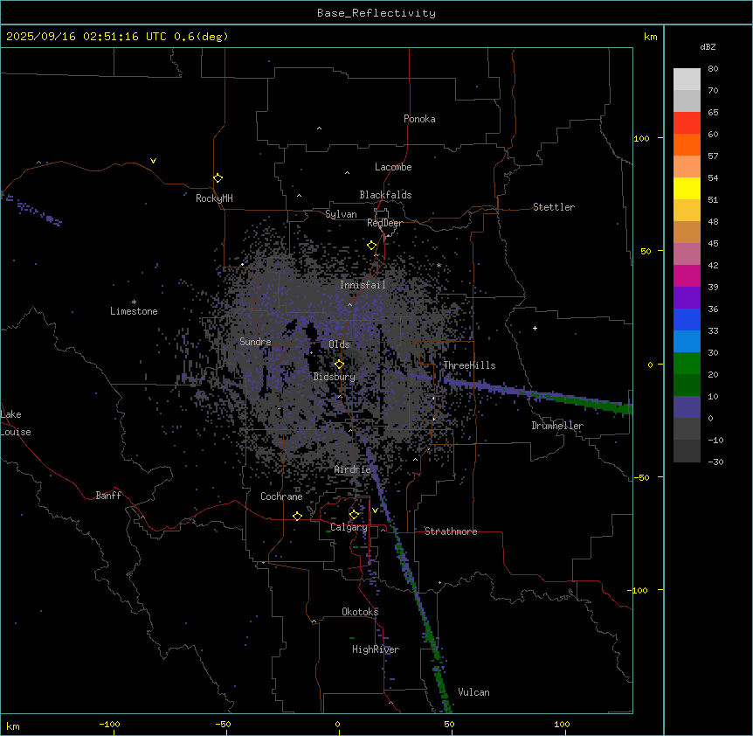Click the yellow diamond marker below RedDeer
This screenshot has width=753, height=736.
coord(372,246)
